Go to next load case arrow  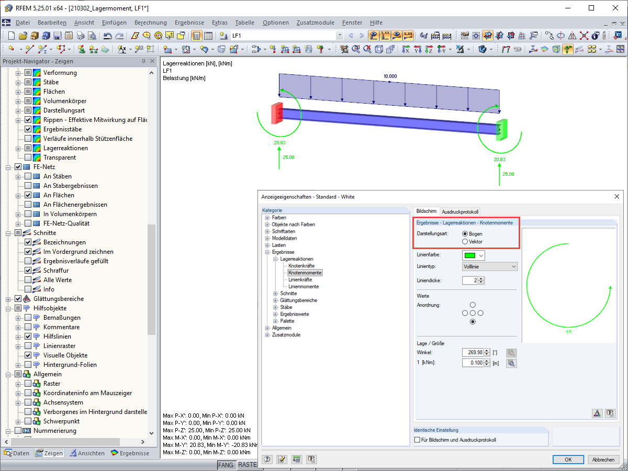(362, 36)
